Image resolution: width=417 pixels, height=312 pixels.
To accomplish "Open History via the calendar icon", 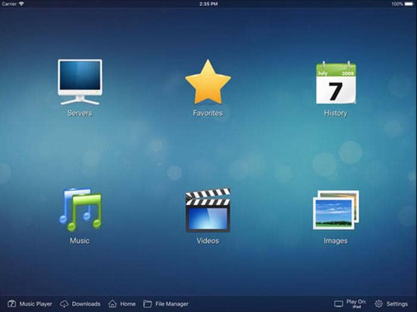I will click(335, 82).
